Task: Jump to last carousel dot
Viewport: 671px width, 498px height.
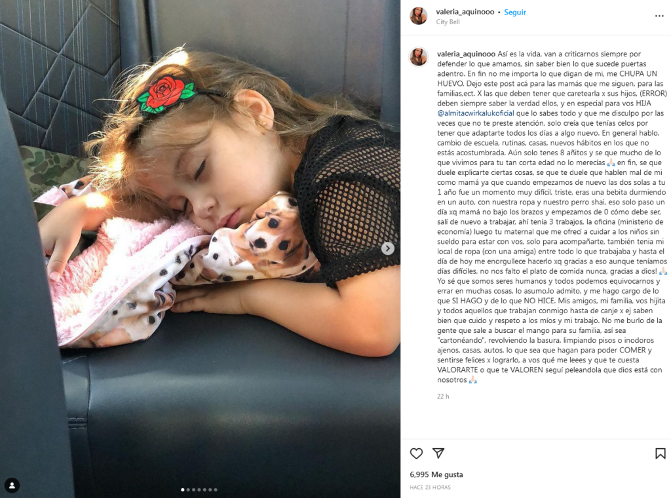Action: tap(216, 489)
